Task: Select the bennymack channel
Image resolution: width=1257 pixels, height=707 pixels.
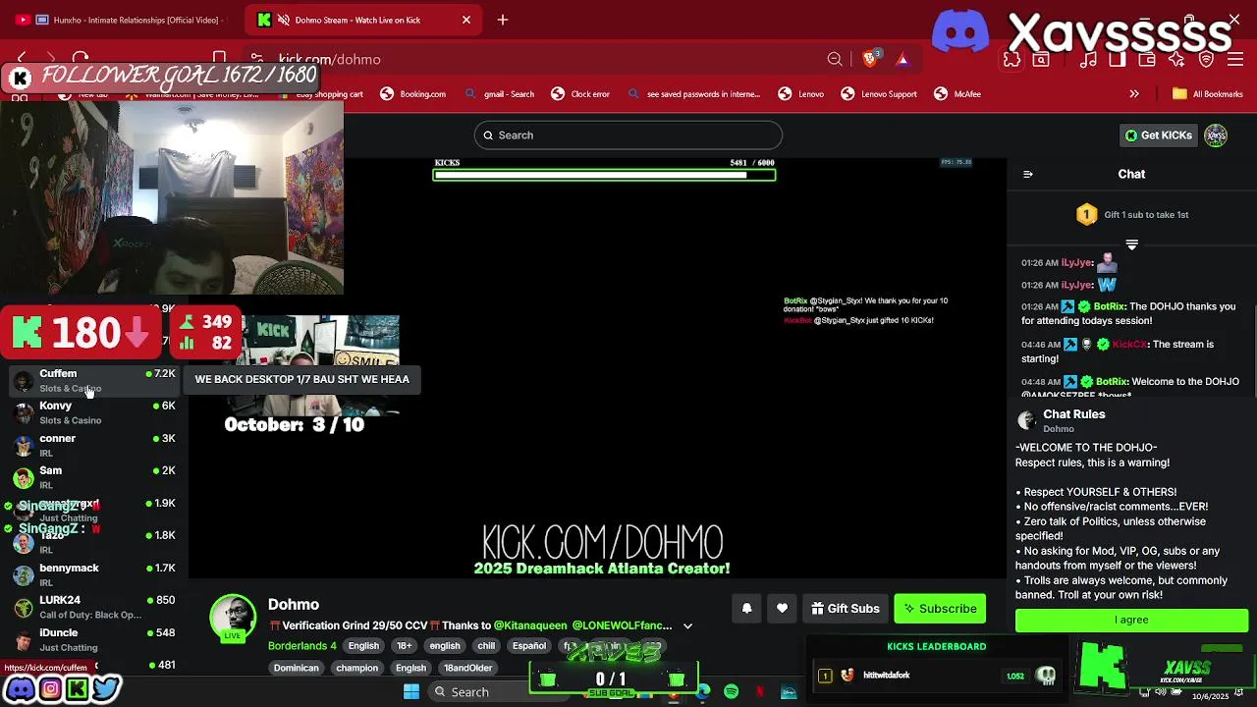Action: [93, 574]
